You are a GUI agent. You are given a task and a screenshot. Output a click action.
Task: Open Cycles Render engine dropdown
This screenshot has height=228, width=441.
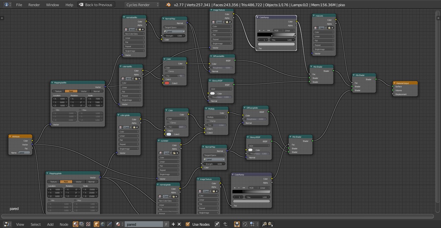(142, 5)
